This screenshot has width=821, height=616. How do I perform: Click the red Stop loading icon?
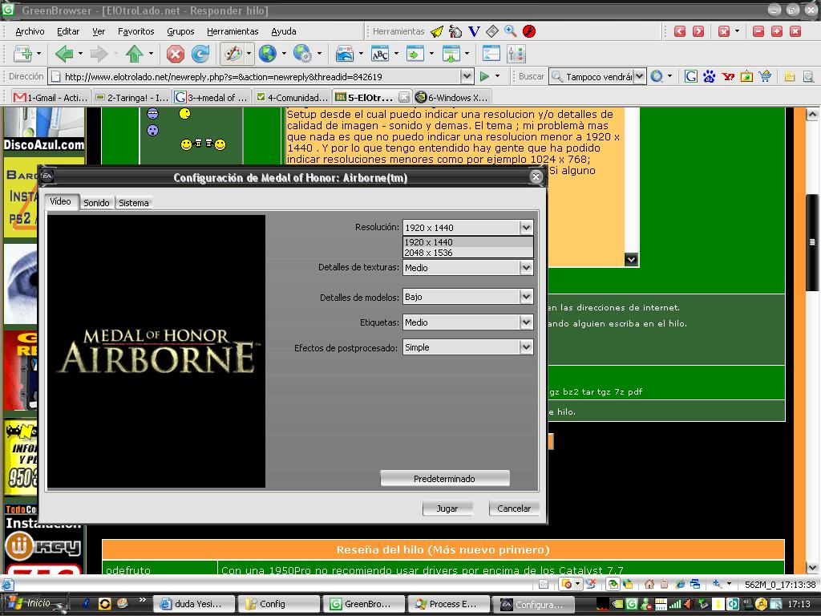[175, 54]
